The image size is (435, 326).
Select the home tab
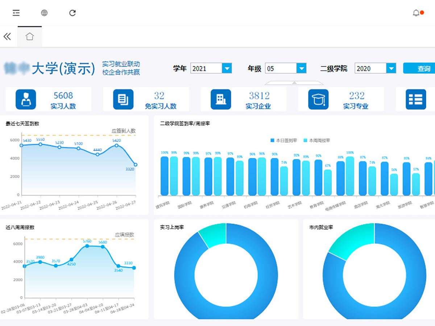(x=30, y=36)
